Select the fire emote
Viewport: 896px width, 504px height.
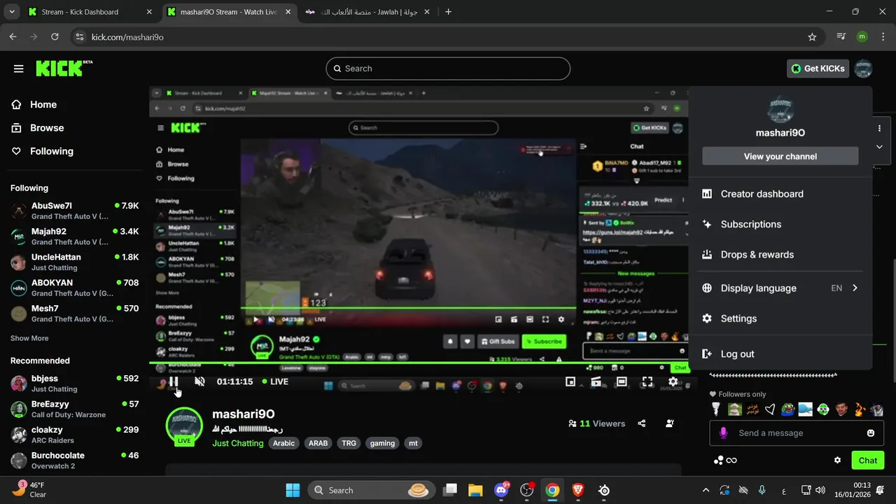pyautogui.click(x=859, y=409)
